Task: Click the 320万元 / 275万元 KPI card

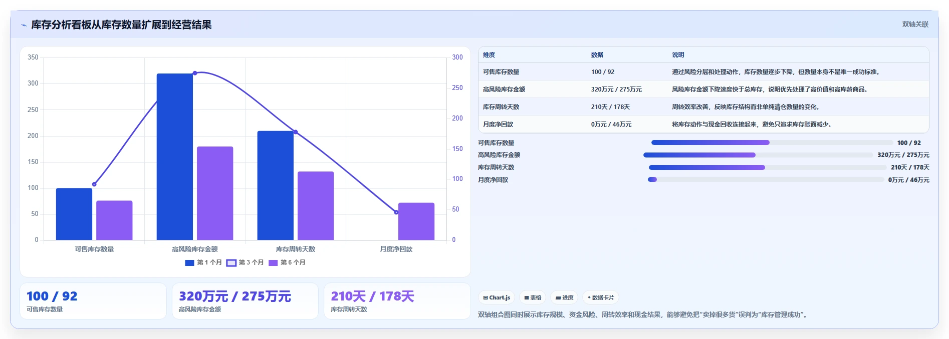Action: pyautogui.click(x=245, y=301)
